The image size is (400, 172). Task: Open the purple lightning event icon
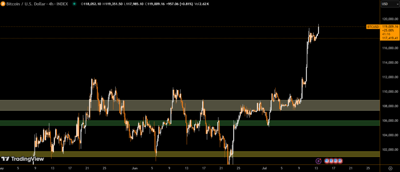(x=318, y=161)
